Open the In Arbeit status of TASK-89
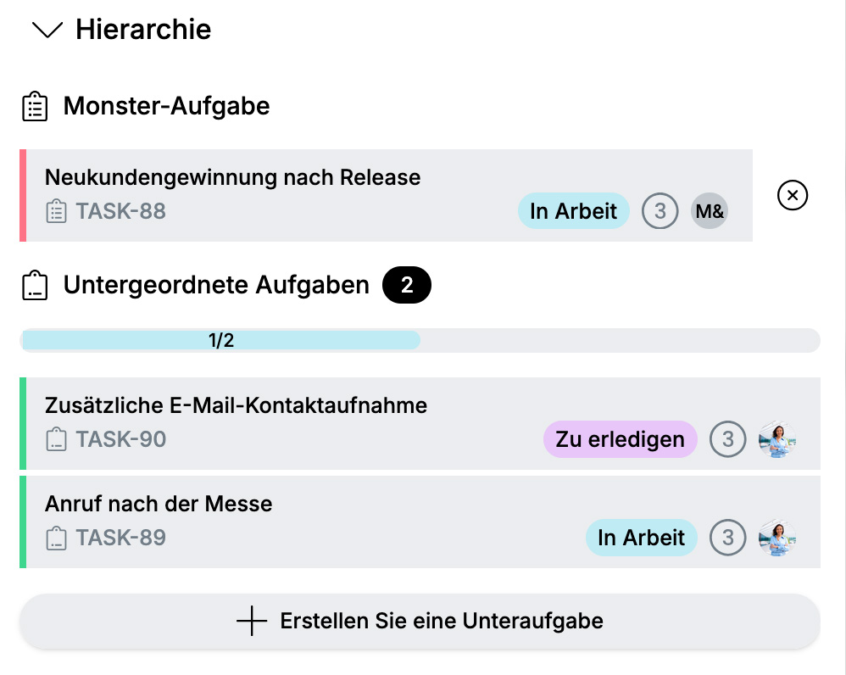 642,538
